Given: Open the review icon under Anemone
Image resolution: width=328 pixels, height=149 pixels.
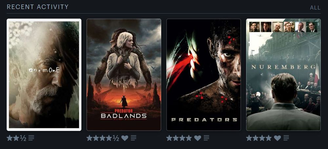Looking at the screenshot, I should click(31, 138).
